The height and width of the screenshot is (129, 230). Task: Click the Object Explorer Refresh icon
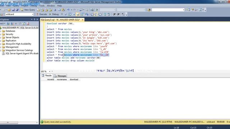click(x=24, y=24)
